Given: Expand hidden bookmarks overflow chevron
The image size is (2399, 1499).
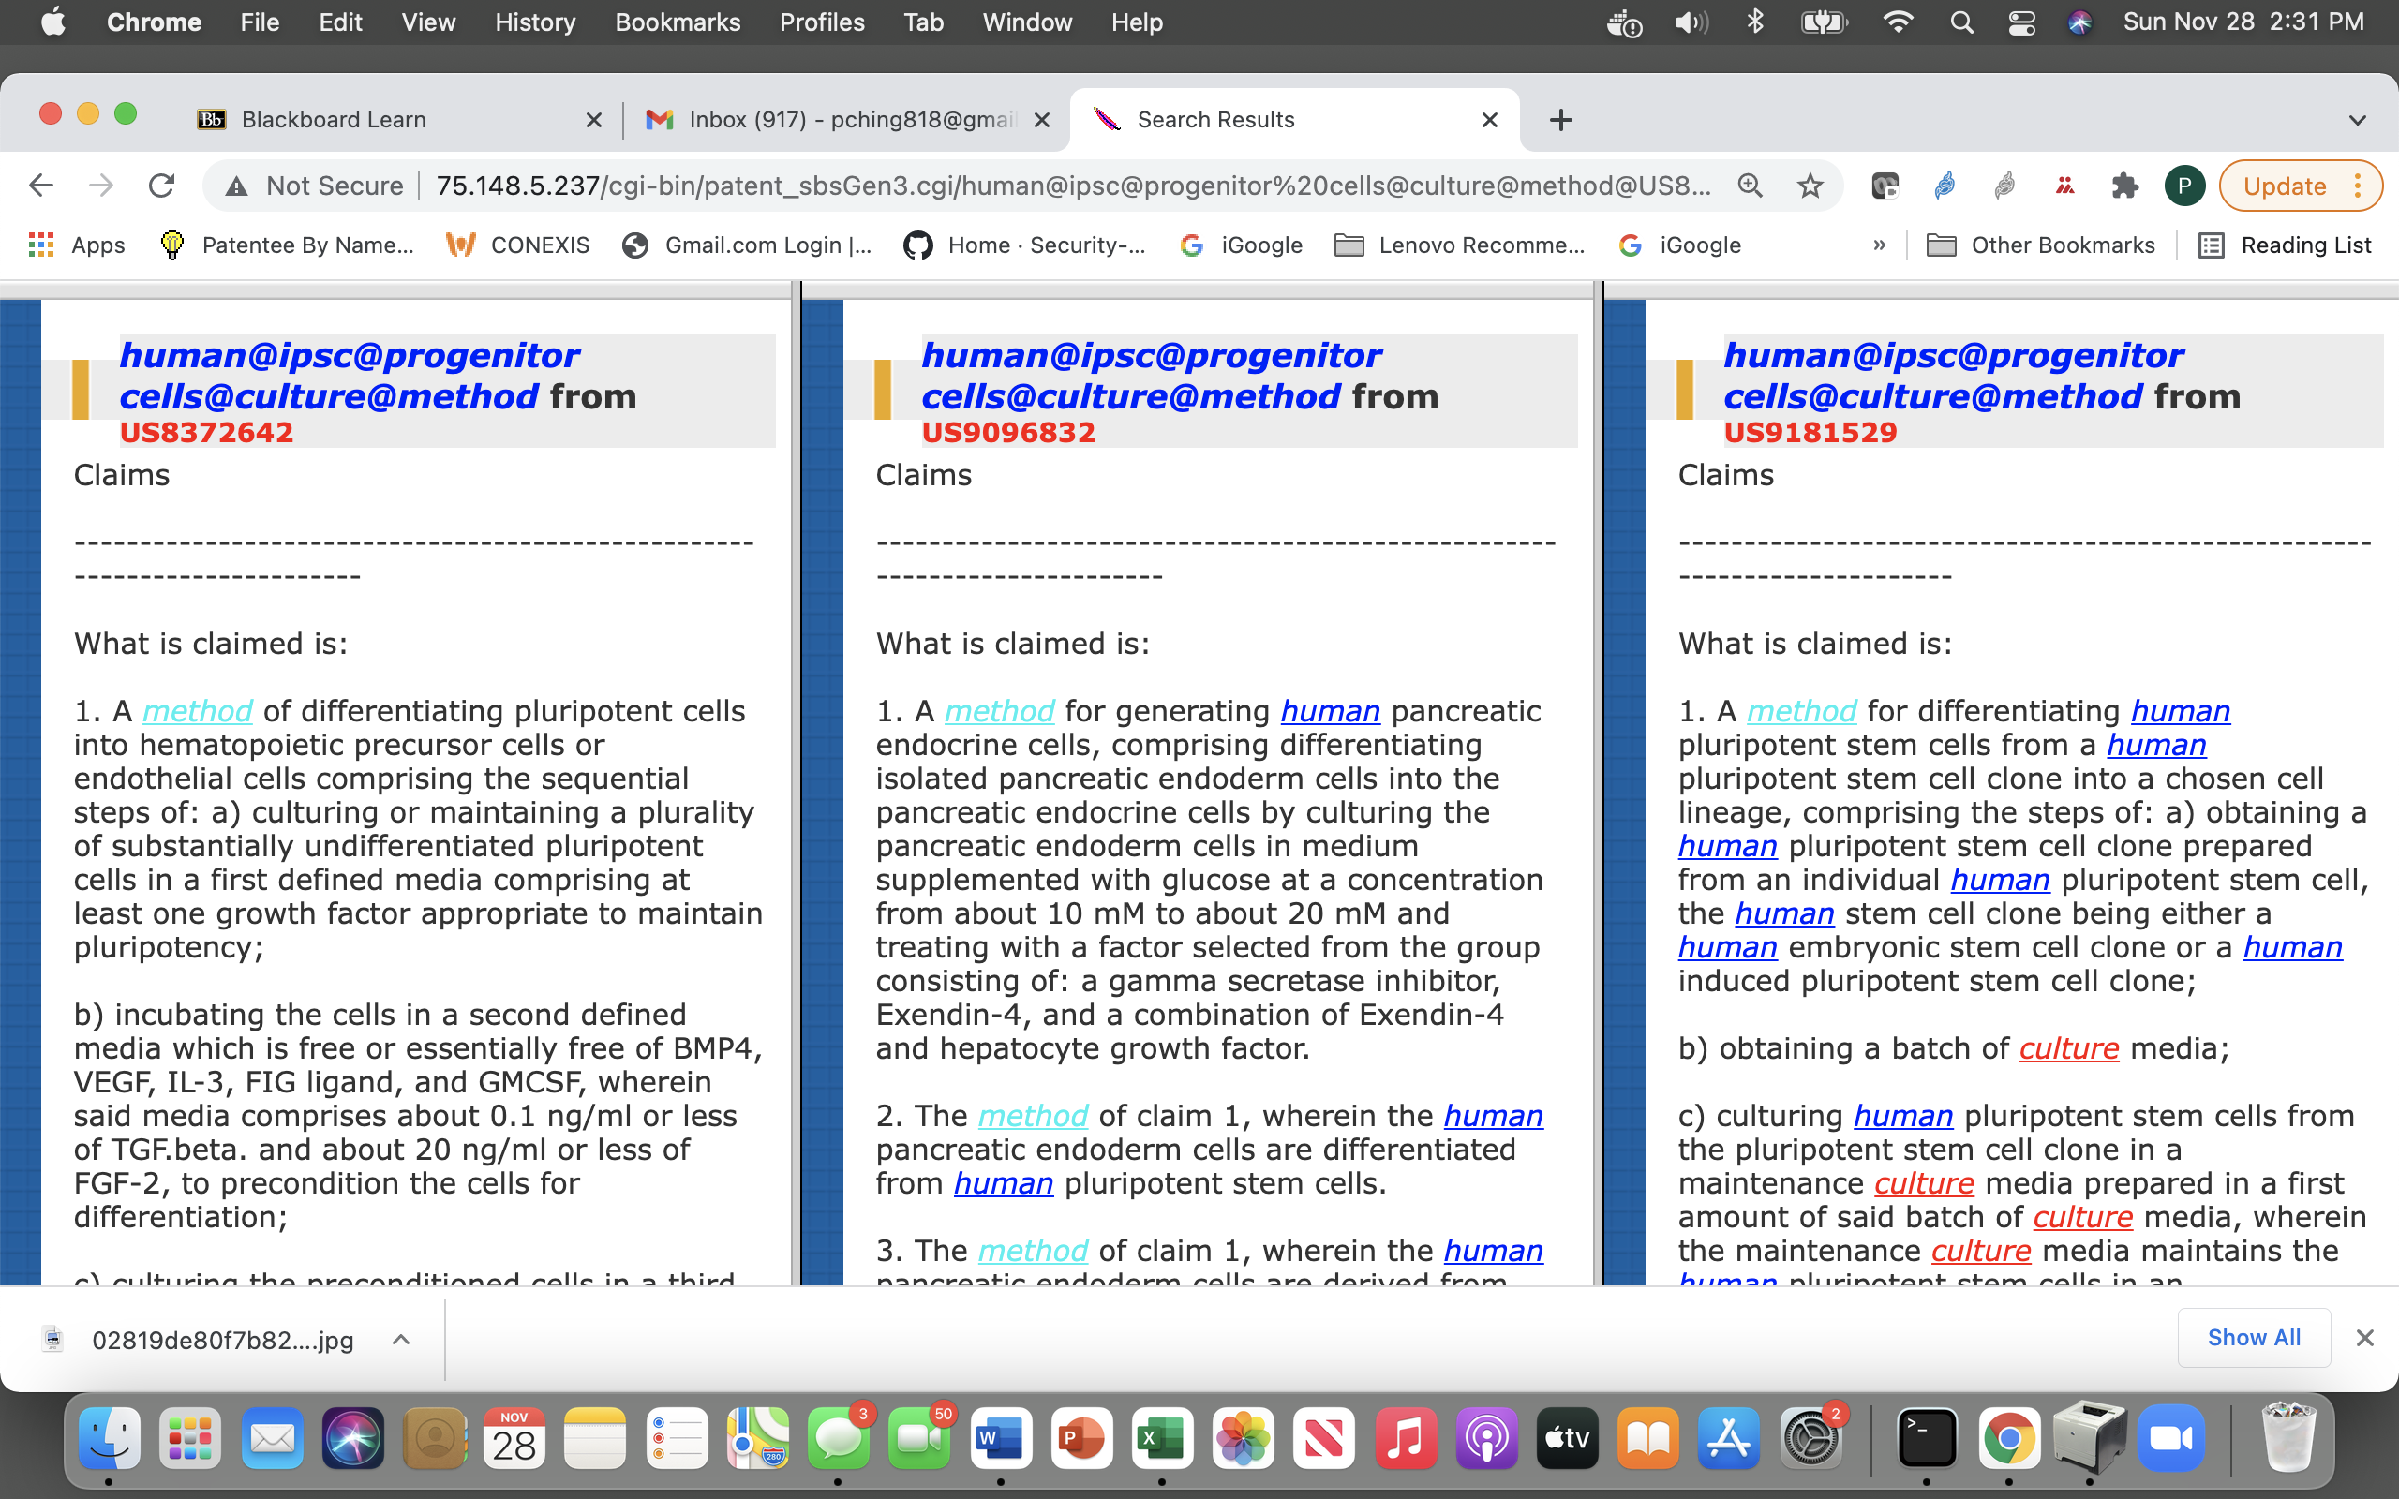Looking at the screenshot, I should (x=1879, y=245).
